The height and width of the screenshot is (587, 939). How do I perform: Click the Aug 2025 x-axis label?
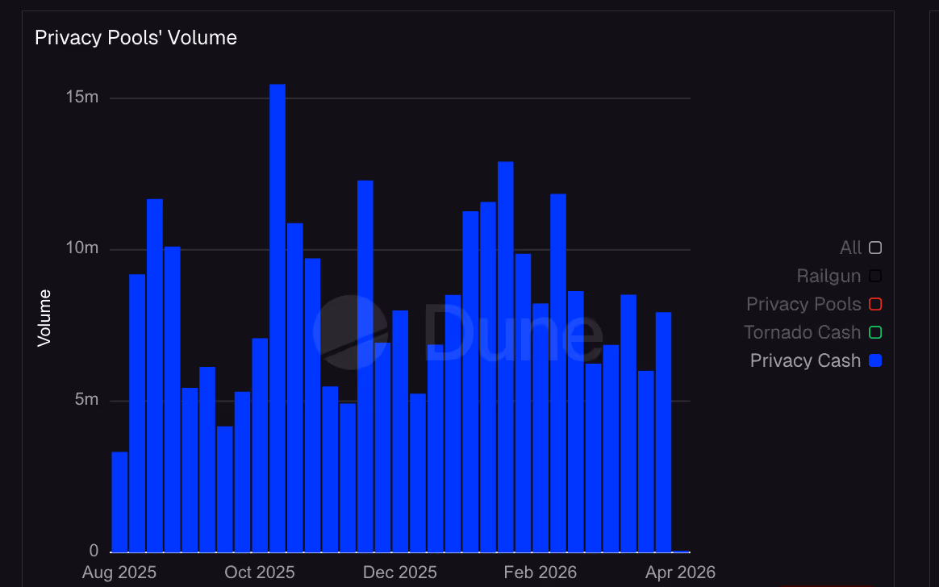click(119, 572)
